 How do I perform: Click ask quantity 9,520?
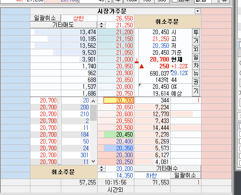pos(79,52)
